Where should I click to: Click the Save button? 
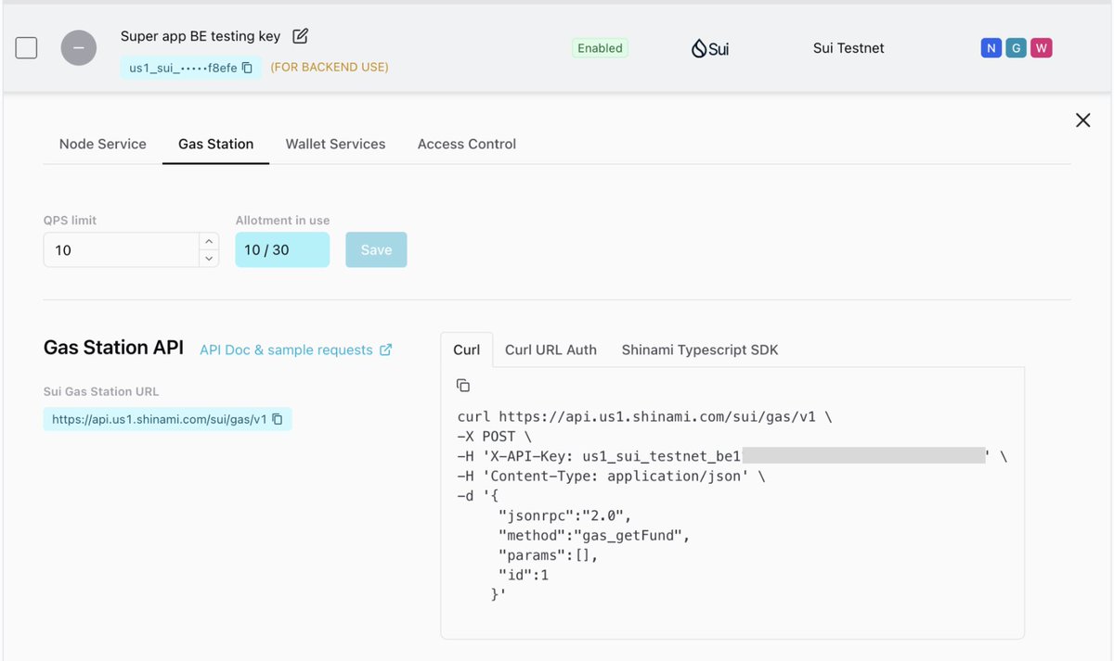376,249
